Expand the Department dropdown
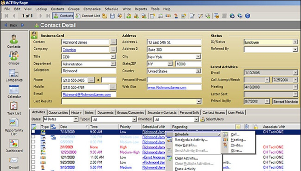This screenshot has height=171, width=301. click(x=113, y=64)
